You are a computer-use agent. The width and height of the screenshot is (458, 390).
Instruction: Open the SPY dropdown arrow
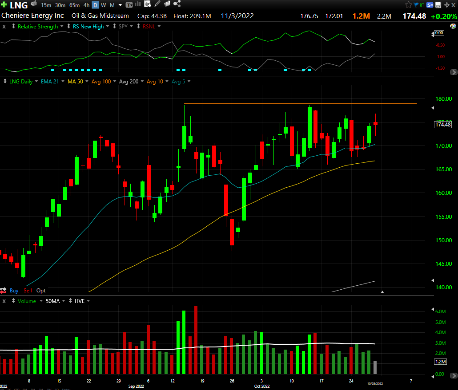pos(131,26)
